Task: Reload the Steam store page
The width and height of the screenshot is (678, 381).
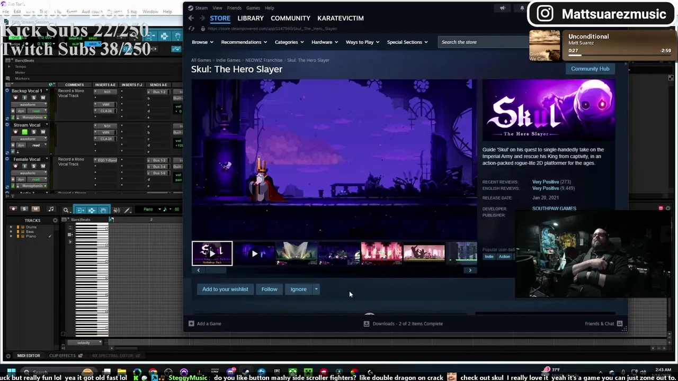Action: click(x=191, y=29)
